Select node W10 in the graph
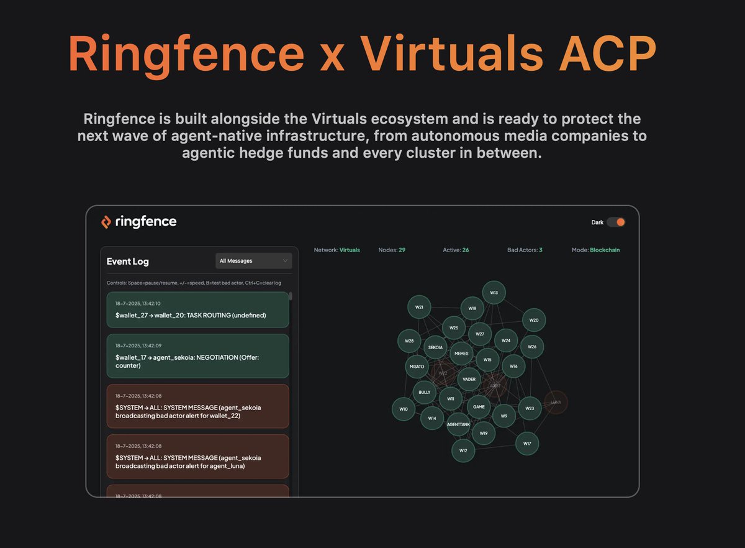The height and width of the screenshot is (548, 745). 404,409
